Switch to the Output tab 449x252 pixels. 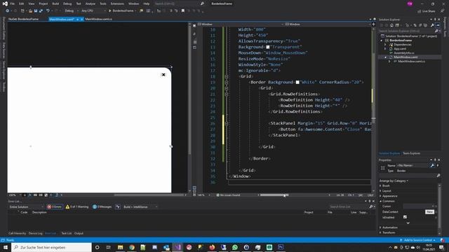click(x=79, y=233)
